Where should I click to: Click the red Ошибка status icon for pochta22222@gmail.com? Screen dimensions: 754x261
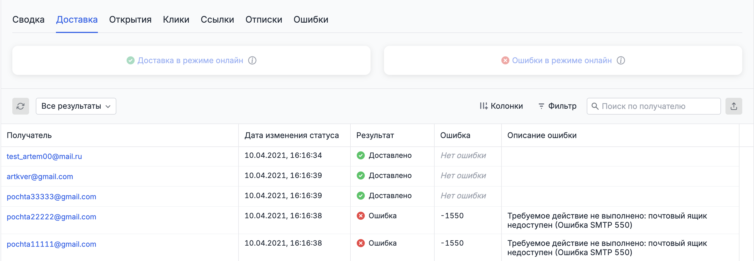[x=361, y=216]
